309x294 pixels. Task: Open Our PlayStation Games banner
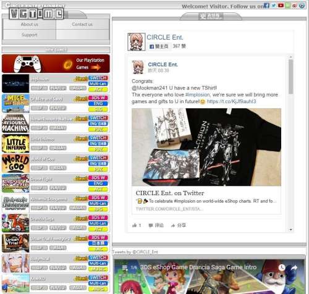click(x=56, y=64)
